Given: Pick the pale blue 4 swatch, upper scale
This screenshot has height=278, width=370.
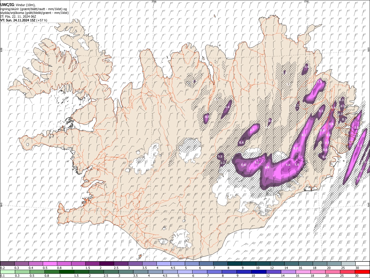Looking at the screenshot, I should (x=163, y=264).
